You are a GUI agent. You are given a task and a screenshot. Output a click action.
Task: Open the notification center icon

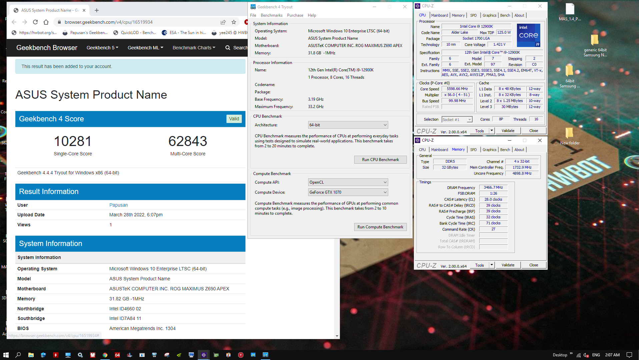[x=629, y=355]
